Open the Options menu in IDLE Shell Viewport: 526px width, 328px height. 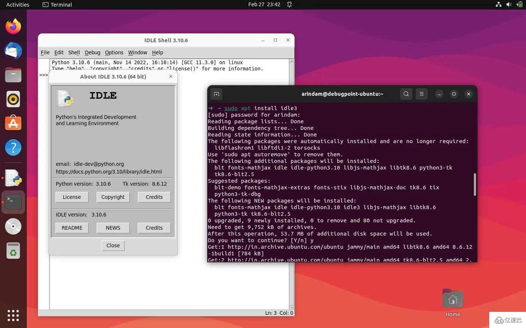[114, 52]
